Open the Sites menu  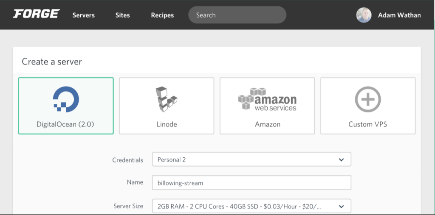coord(123,15)
